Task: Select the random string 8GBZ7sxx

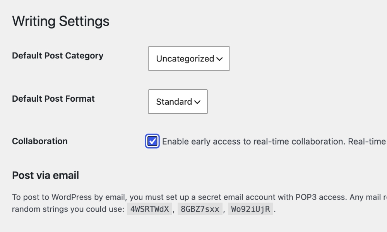Action: (200, 209)
